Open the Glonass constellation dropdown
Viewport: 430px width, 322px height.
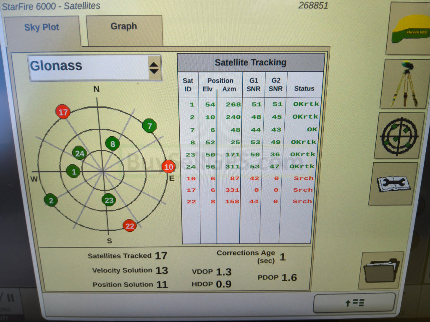[89, 67]
